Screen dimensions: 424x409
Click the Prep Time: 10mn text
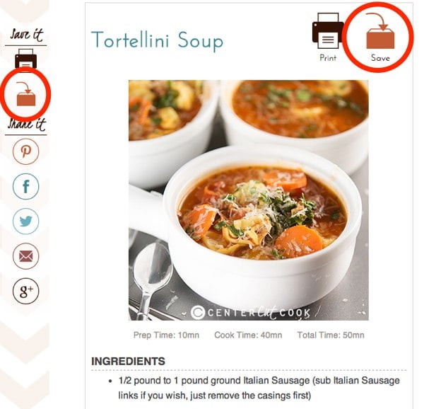[166, 335]
